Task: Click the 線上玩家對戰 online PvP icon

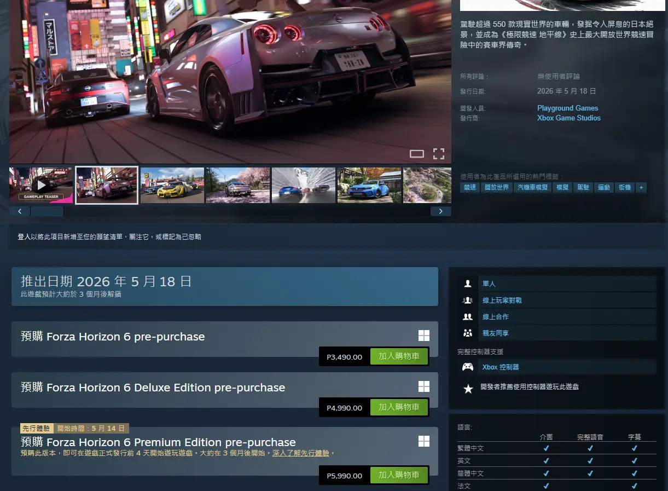Action: pyautogui.click(x=468, y=300)
